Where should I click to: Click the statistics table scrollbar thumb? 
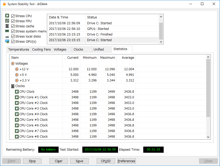point(208,88)
